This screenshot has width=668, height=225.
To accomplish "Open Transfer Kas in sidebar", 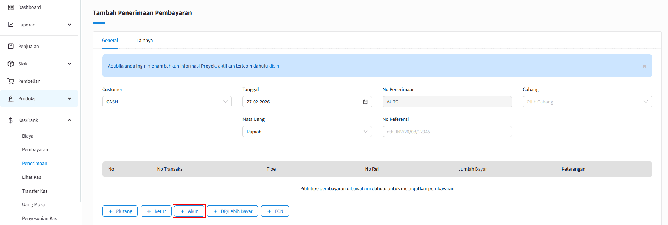I will 35,191.
